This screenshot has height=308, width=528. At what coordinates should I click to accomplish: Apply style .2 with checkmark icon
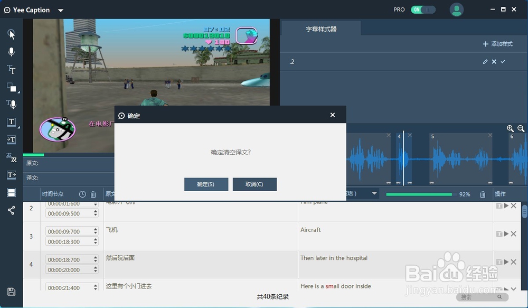503,62
